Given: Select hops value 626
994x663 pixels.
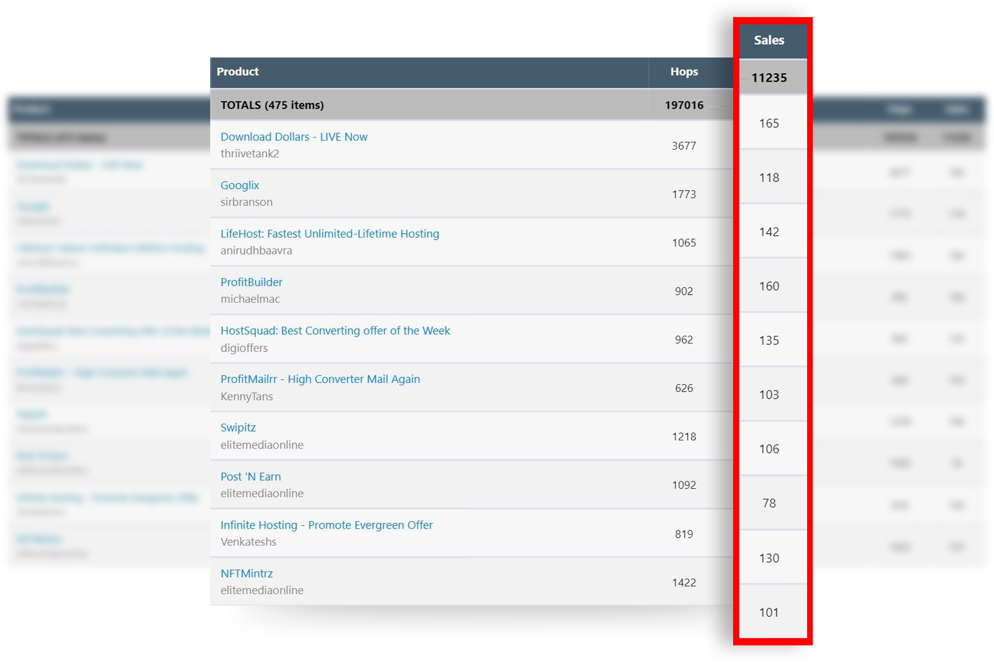Looking at the screenshot, I should [684, 388].
